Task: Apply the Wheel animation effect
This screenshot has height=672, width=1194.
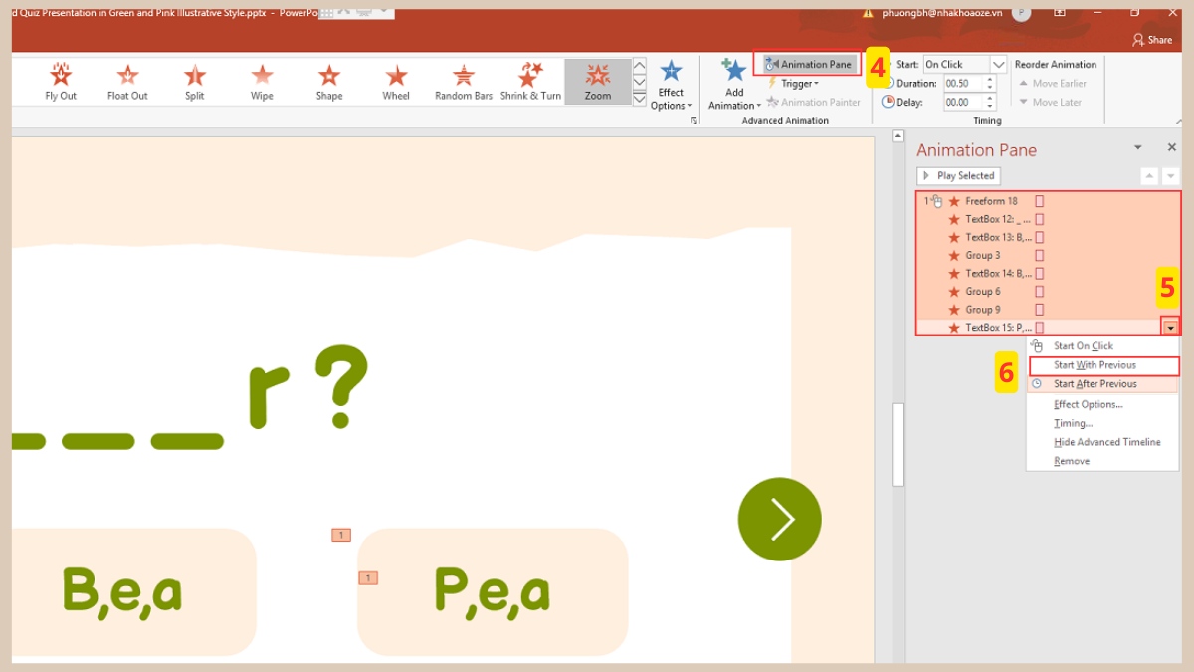Action: click(396, 80)
